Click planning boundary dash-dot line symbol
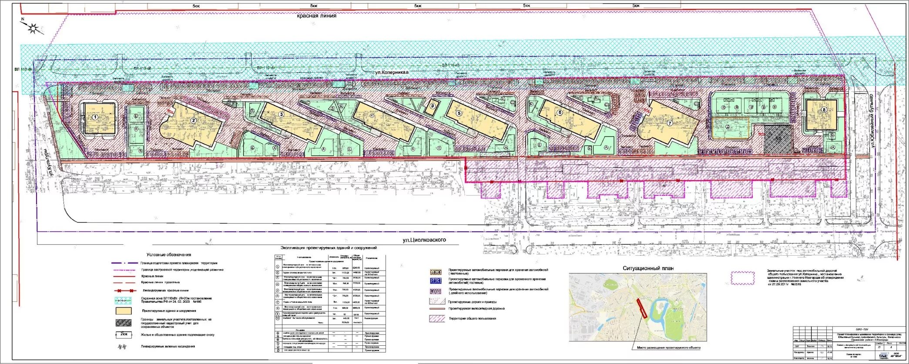 [x=124, y=263]
